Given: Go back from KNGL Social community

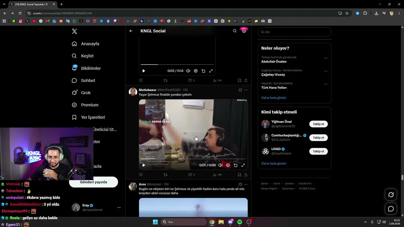Looking at the screenshot, I should [131, 31].
